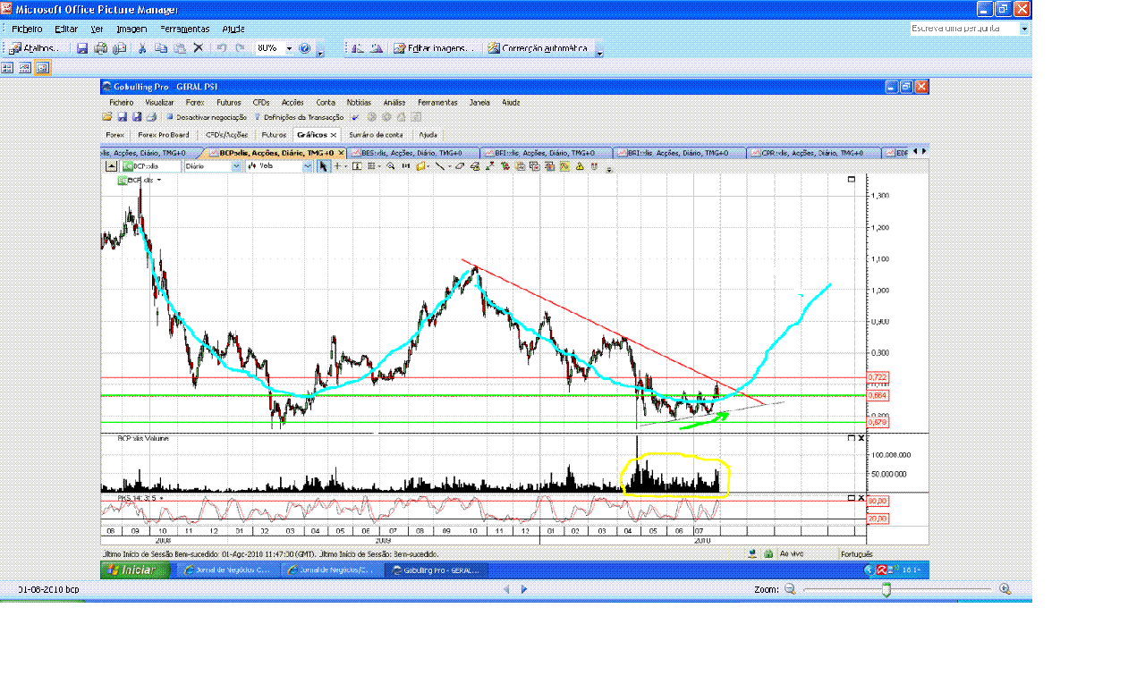Select the line drawing tool in chart toolbar

pos(438,166)
